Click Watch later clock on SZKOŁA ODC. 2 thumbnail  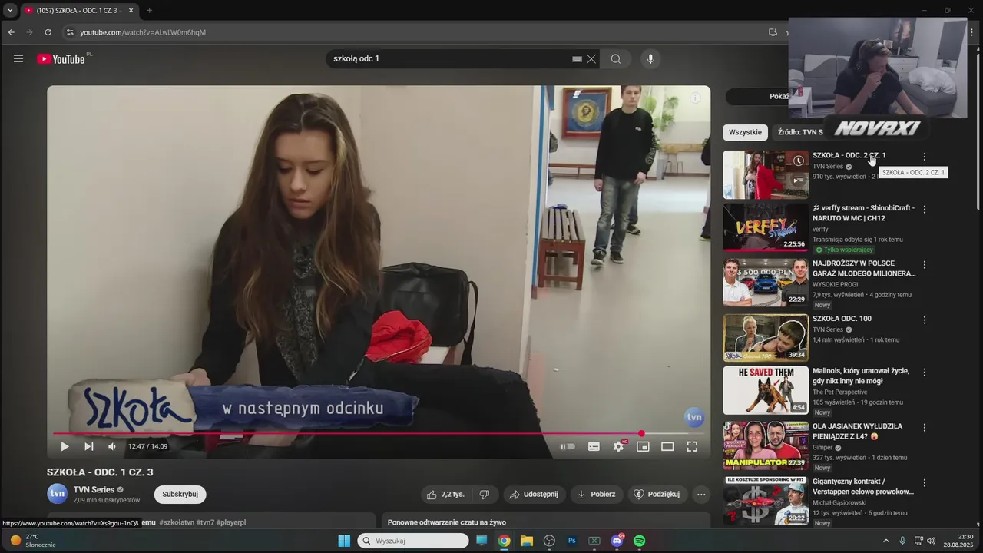coord(799,161)
